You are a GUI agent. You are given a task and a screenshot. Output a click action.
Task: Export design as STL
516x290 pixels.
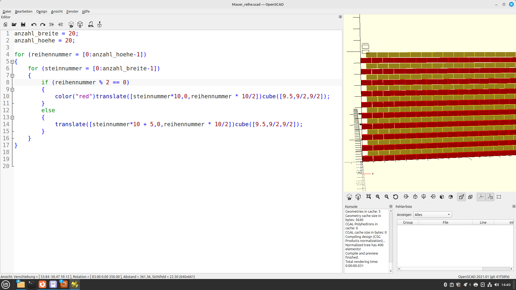tap(91, 24)
